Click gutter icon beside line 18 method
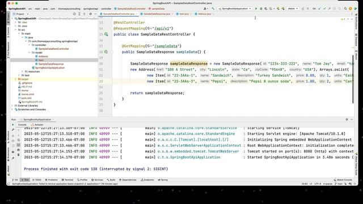Image resolution: width=363 pixels, height=204 pixels. pos(106,52)
